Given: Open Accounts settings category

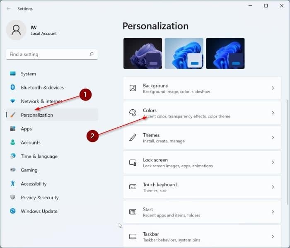Looking at the screenshot, I should pyautogui.click(x=52, y=142).
